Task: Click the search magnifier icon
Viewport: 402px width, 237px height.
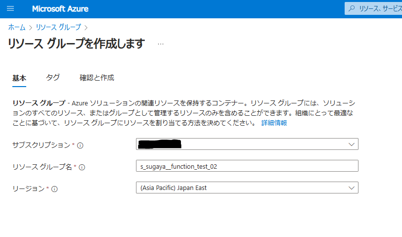Action: [x=352, y=8]
